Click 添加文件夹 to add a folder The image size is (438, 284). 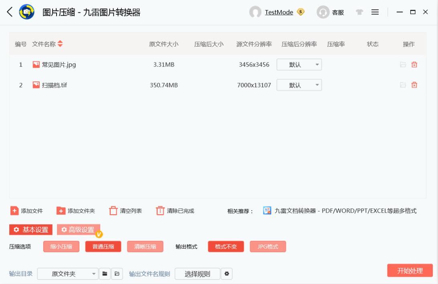point(76,211)
